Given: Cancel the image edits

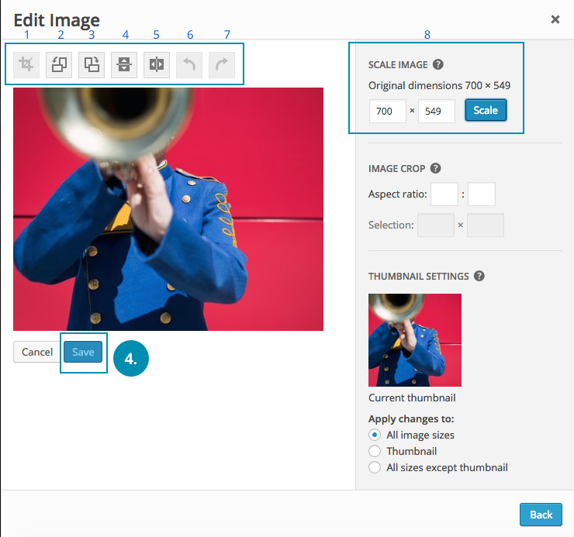Looking at the screenshot, I should tap(36, 352).
